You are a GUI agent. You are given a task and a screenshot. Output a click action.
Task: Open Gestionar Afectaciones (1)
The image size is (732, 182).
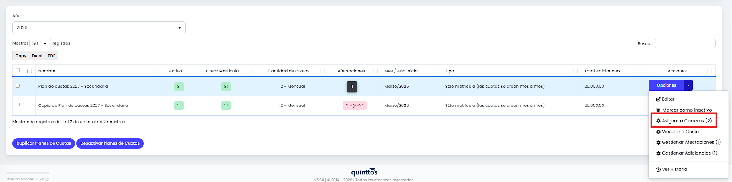click(688, 142)
